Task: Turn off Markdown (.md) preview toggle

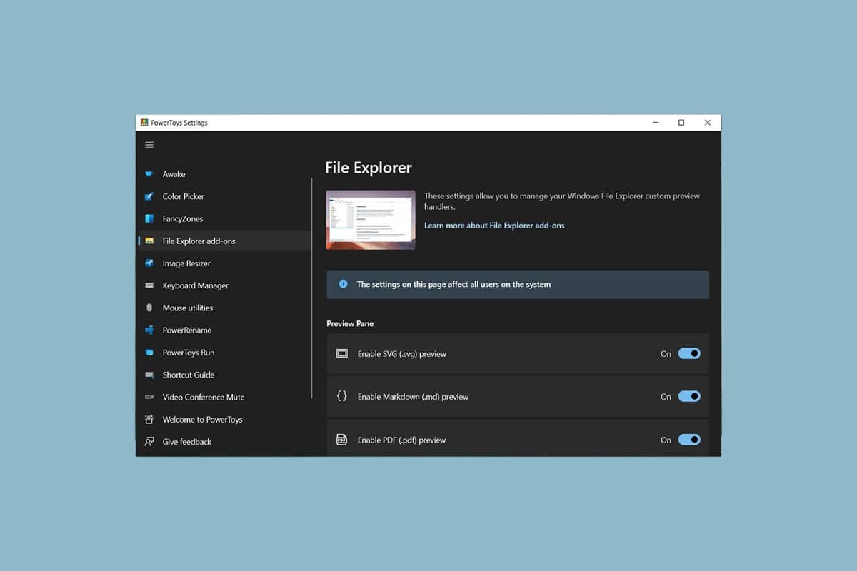Action: point(689,397)
